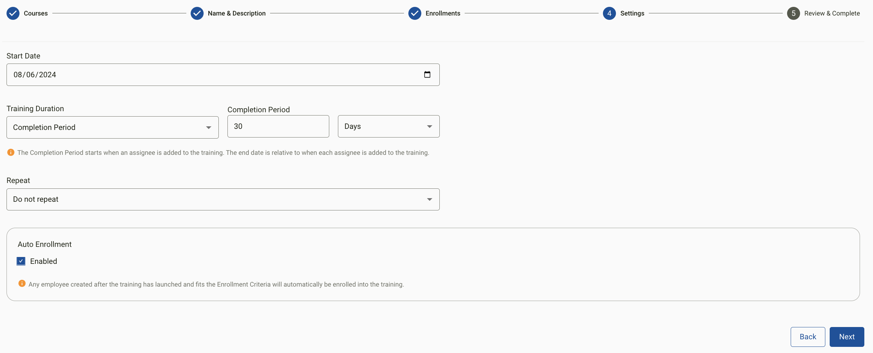Image resolution: width=873 pixels, height=353 pixels.
Task: Select the Settings step label
Action: tap(632, 13)
